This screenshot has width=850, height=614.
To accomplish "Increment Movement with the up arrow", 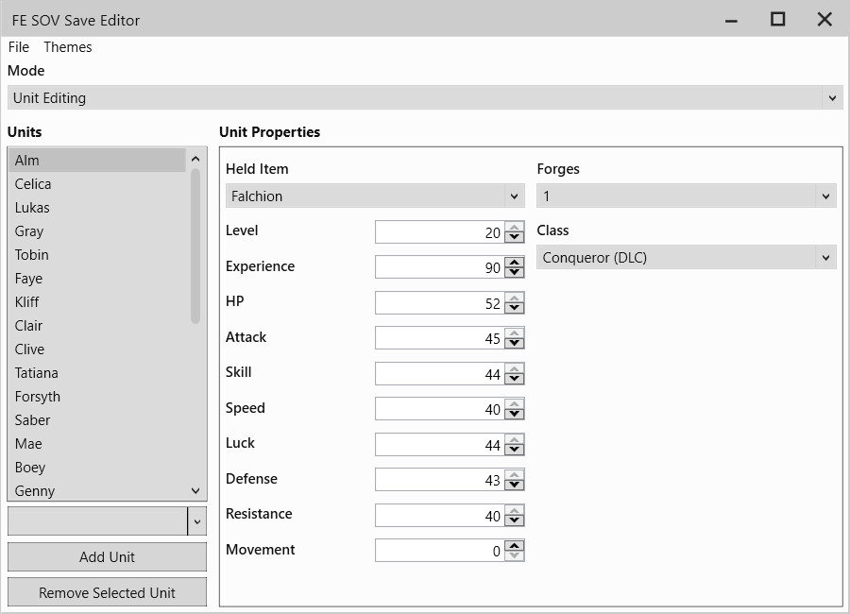I will pos(513,545).
